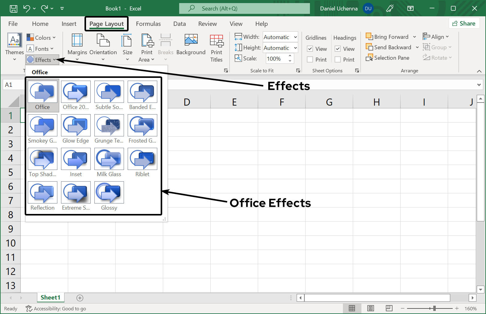
Task: Collapse the ribbon chevron
Action: point(479,71)
